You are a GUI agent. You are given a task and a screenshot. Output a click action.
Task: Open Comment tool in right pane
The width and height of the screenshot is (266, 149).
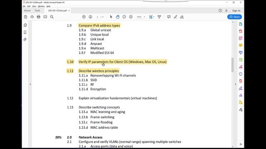point(241,46)
